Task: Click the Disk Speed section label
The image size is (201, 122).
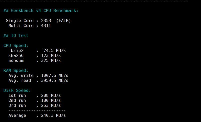Action: coord(17,91)
